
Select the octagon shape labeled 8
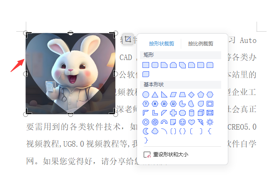pyautogui.click(x=155, y=104)
